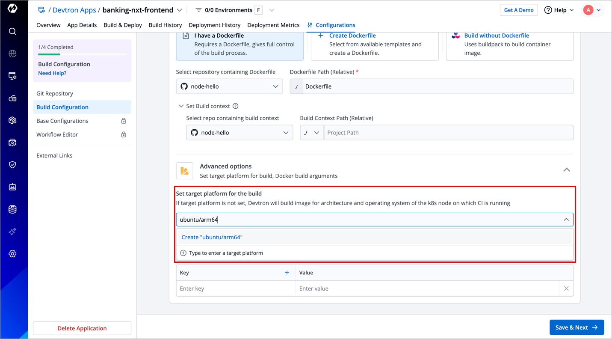Switch to the Build History tab
612x339 pixels.
[165, 25]
